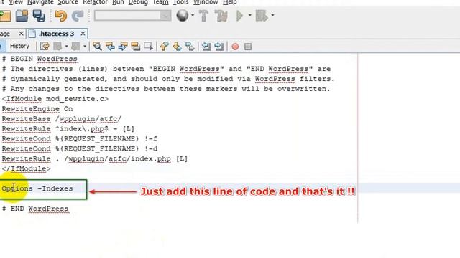The height and width of the screenshot is (258, 460).
Task: Open the Source menu
Action: click(x=68, y=2)
